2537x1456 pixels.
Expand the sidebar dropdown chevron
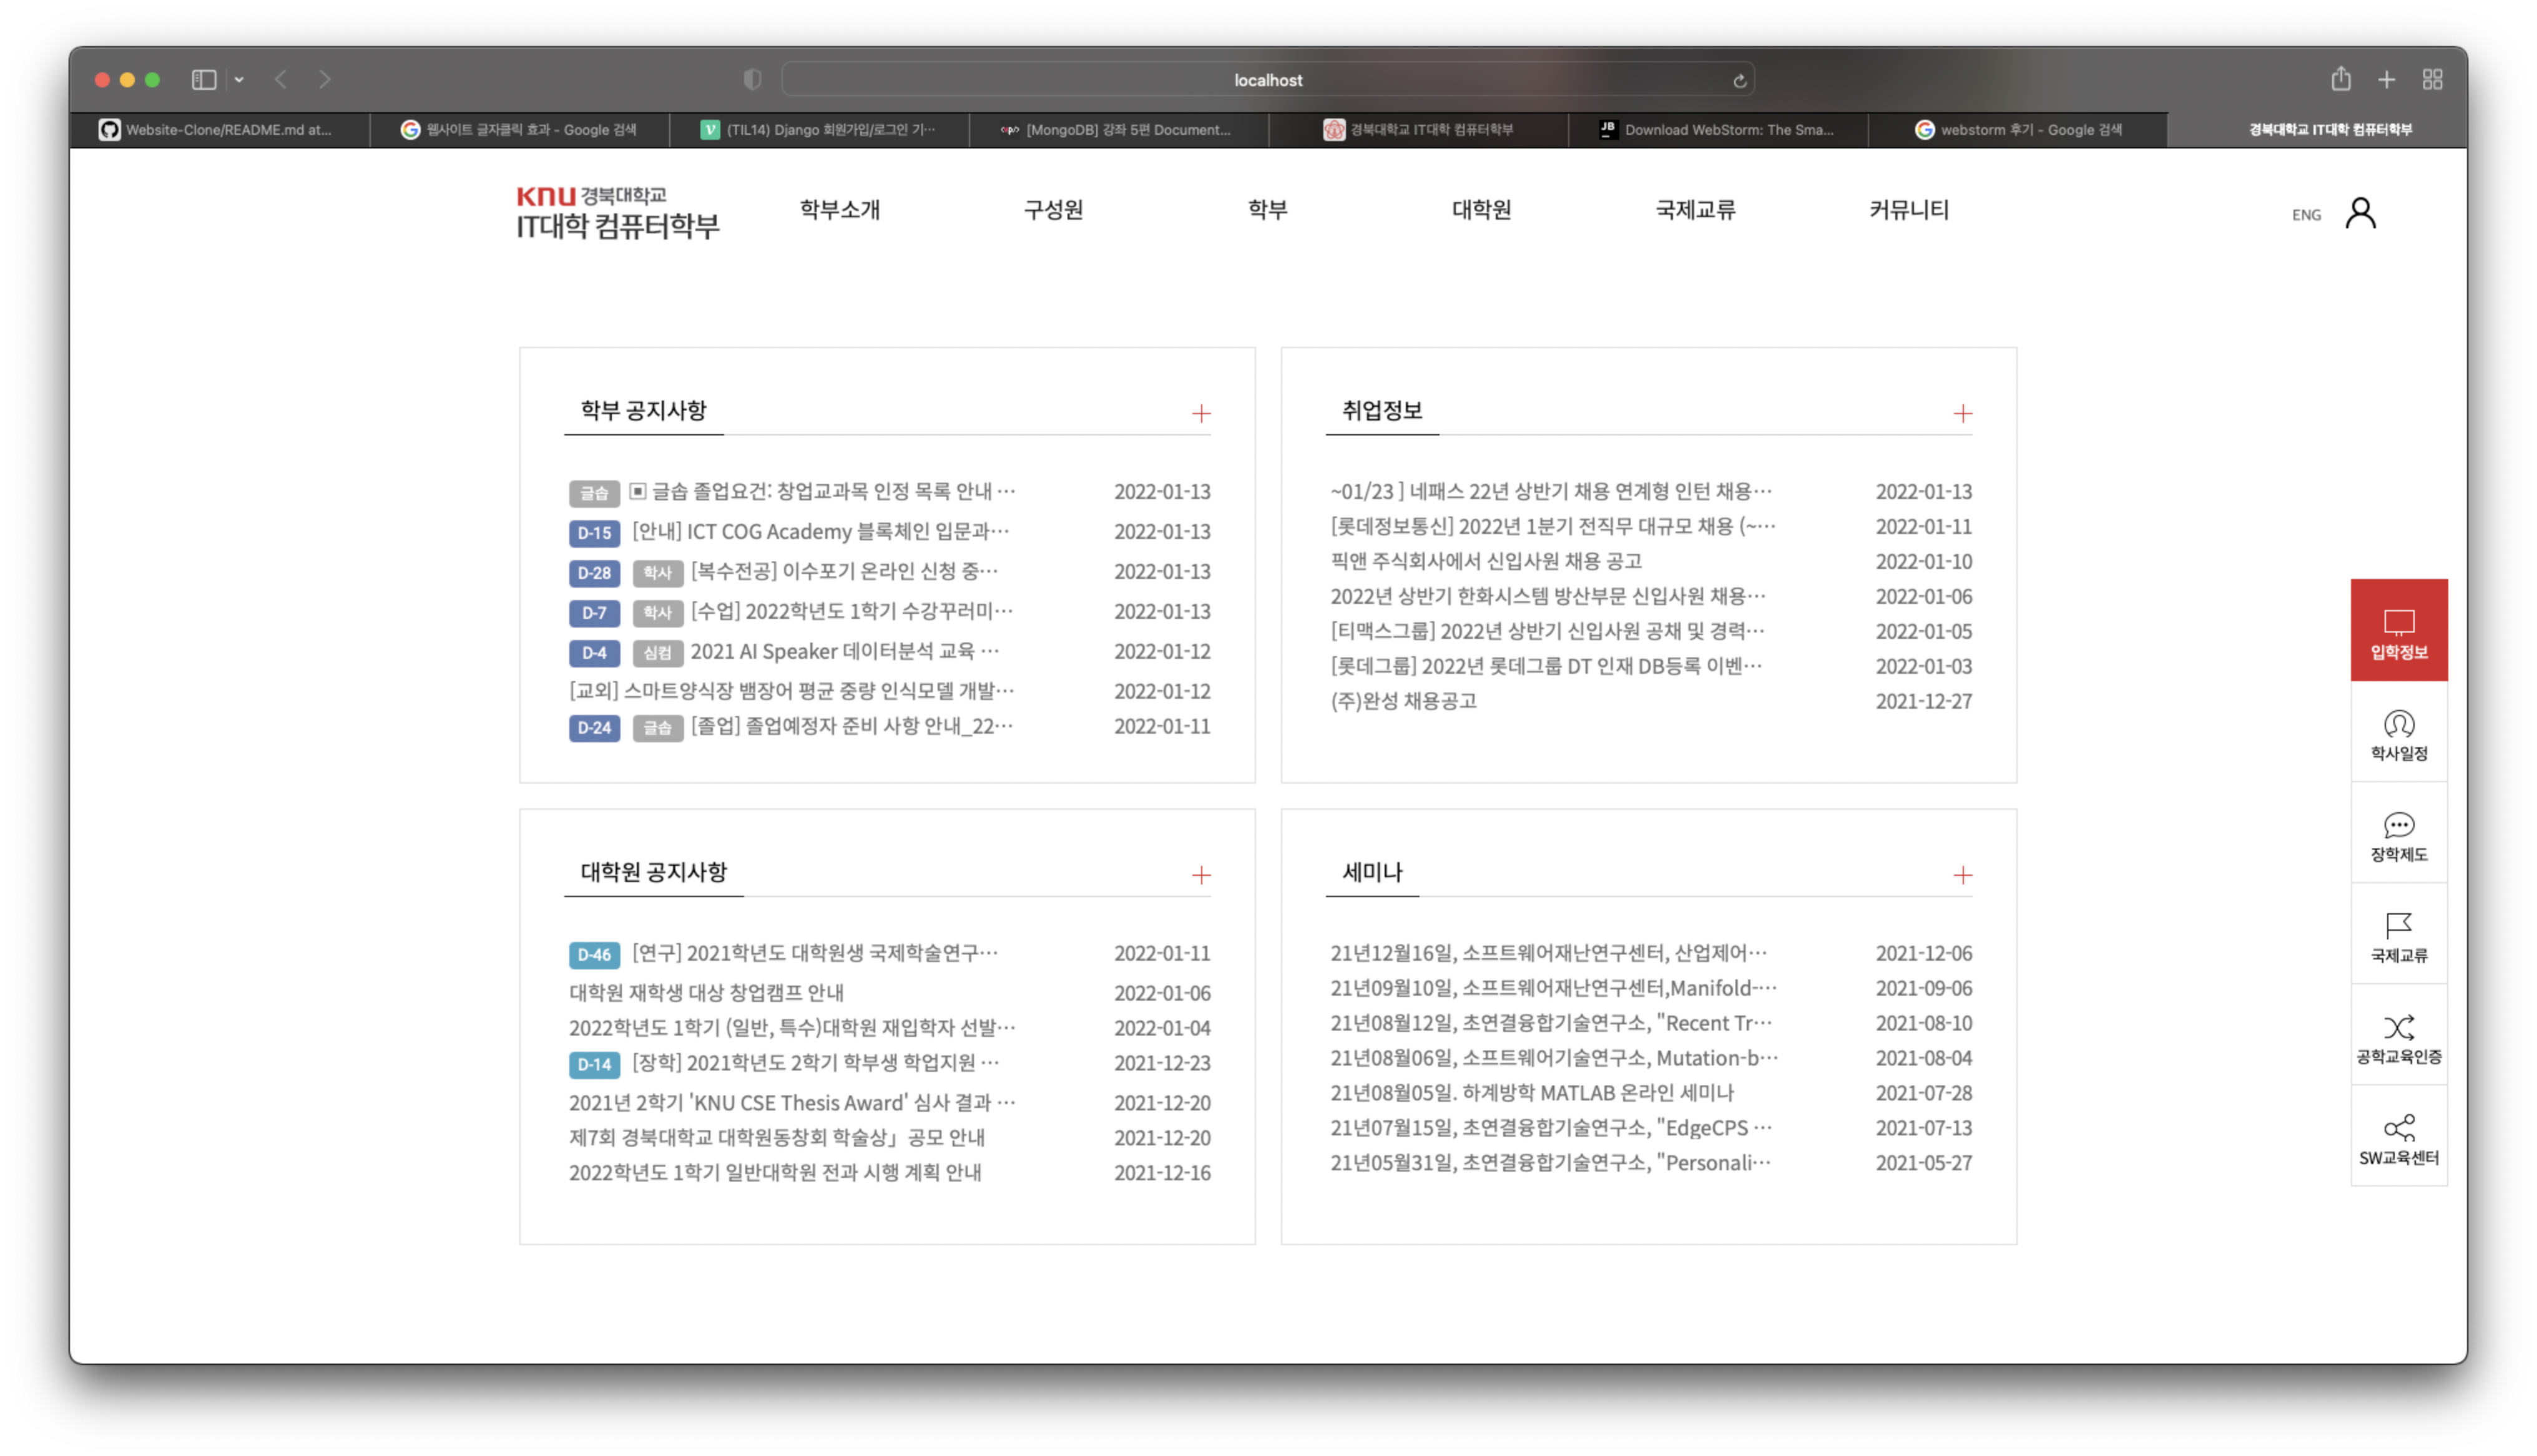pyautogui.click(x=239, y=79)
